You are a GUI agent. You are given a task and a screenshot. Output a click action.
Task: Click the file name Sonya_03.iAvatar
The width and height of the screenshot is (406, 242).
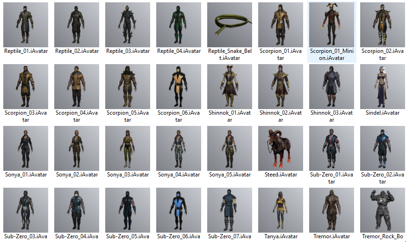[x=128, y=175]
